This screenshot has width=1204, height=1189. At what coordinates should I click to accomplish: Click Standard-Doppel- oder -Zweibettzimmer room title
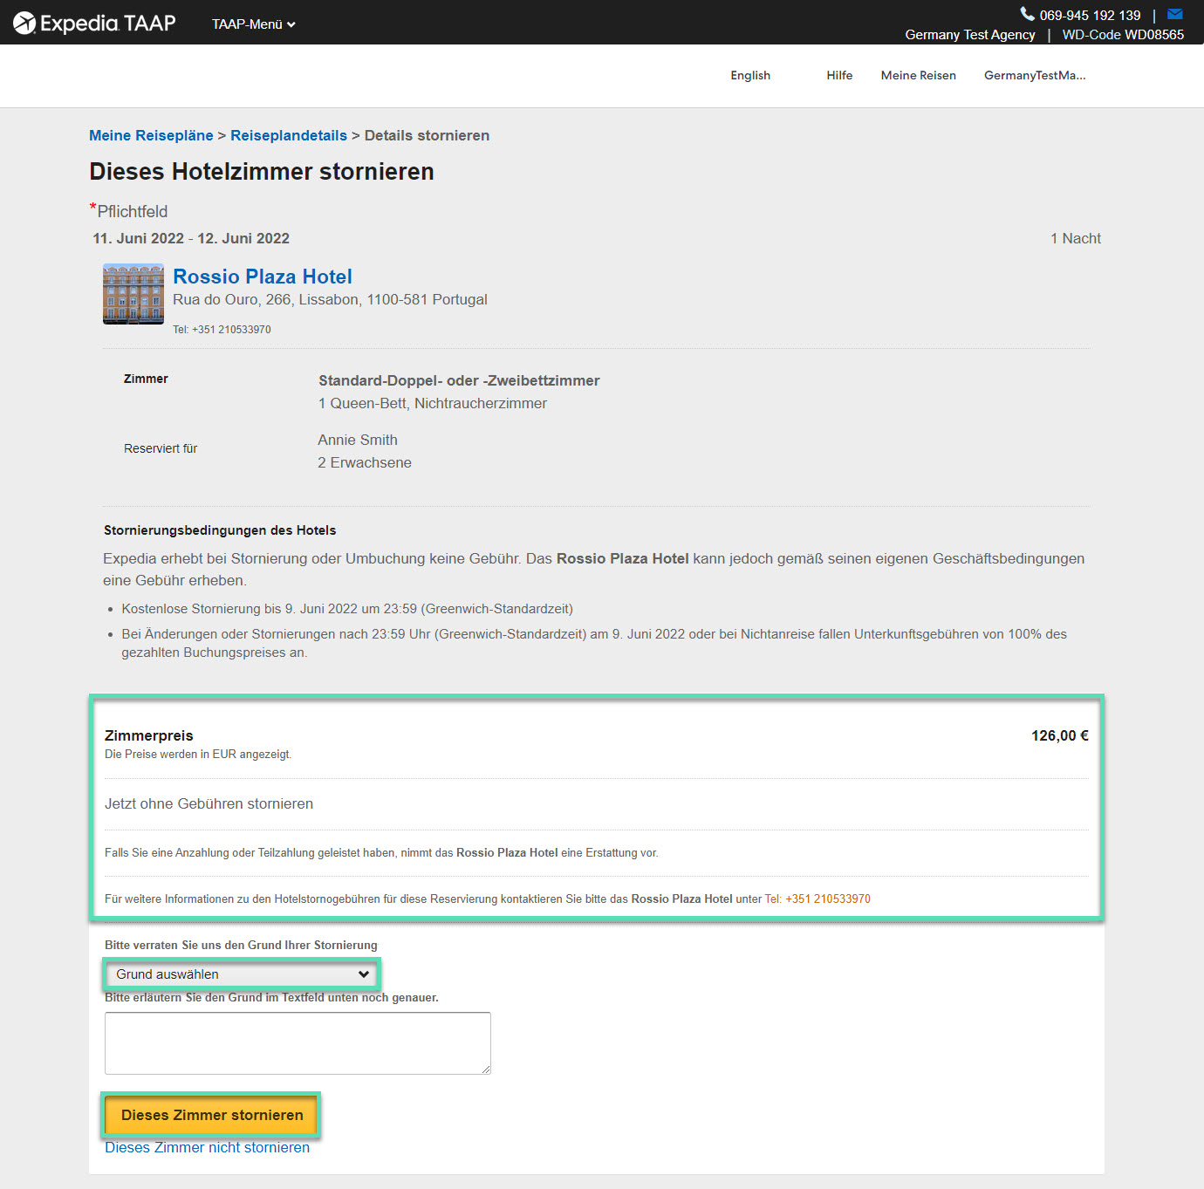click(x=459, y=380)
